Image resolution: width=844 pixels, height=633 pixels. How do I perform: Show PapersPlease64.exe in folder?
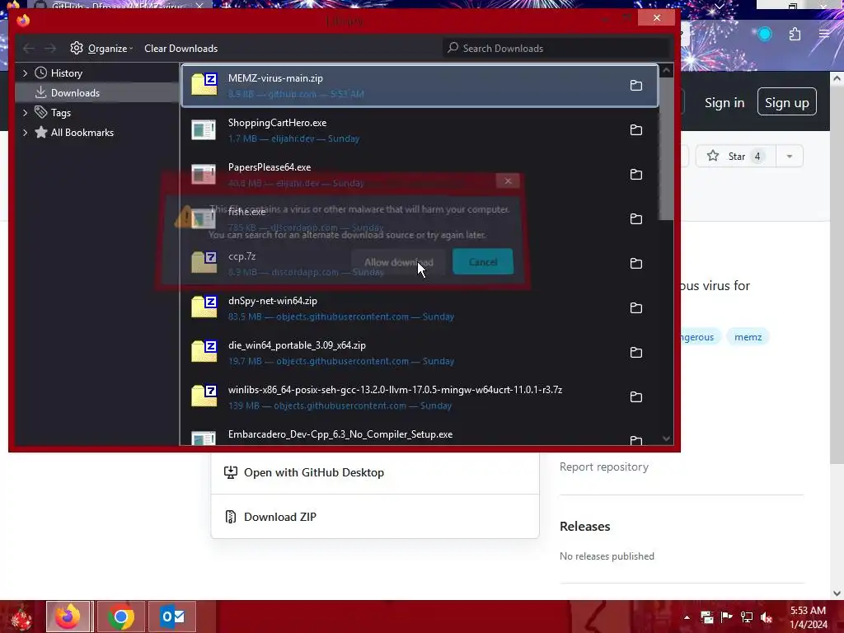(636, 175)
